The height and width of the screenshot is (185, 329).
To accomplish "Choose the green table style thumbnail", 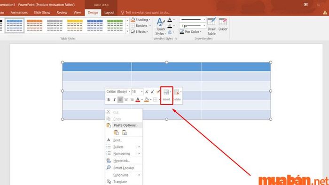I will coord(115,25).
